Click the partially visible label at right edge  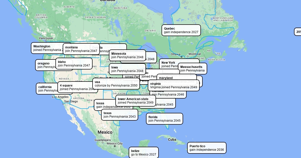298,32
